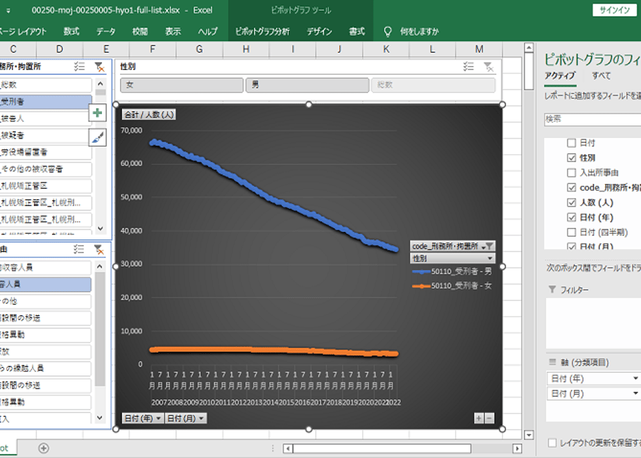Click the axis icon beside 軸 (分類項目)
The image size is (641, 458).
552,362
